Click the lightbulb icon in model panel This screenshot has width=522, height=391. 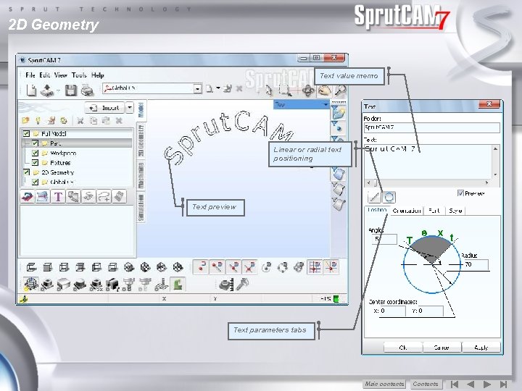click(38, 120)
